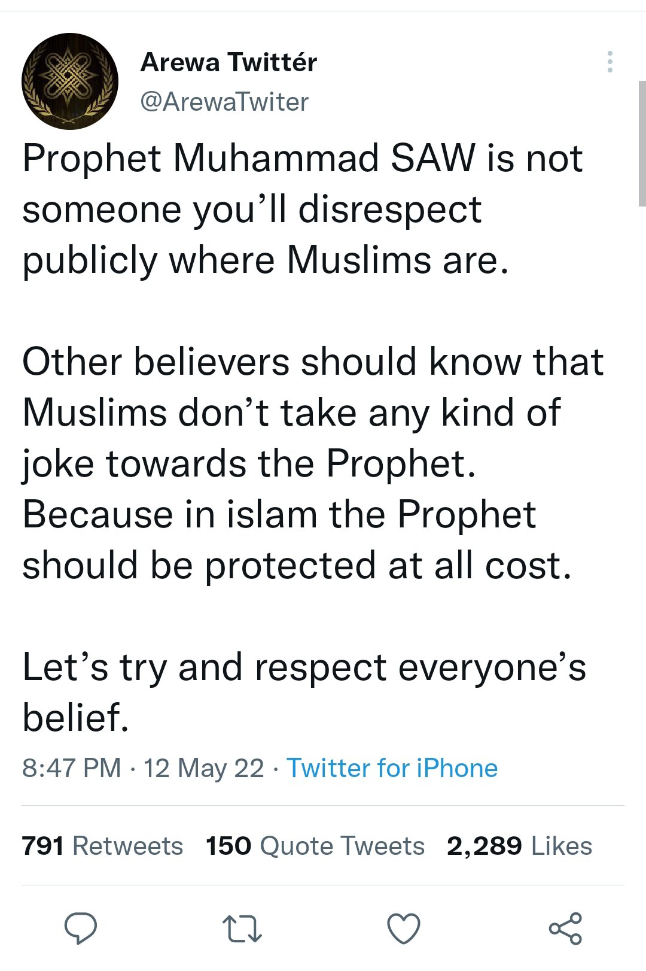The height and width of the screenshot is (971, 646).
Task: Tap the retweet arrows icon
Action: (x=242, y=929)
